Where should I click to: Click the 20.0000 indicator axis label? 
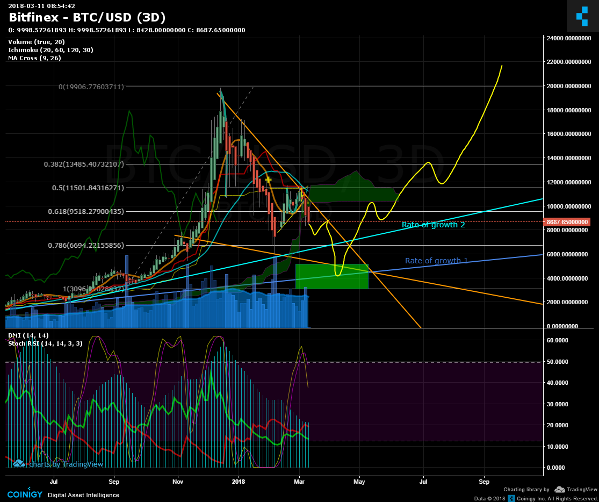click(557, 425)
